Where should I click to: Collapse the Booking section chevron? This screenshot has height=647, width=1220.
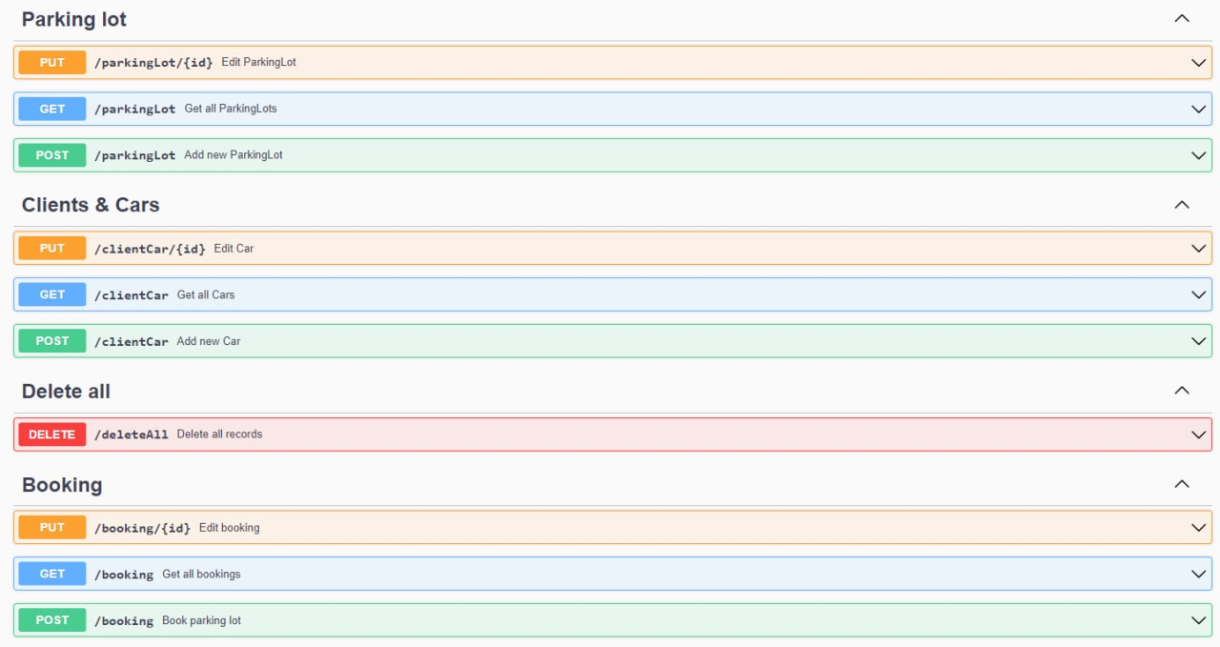point(1182,484)
